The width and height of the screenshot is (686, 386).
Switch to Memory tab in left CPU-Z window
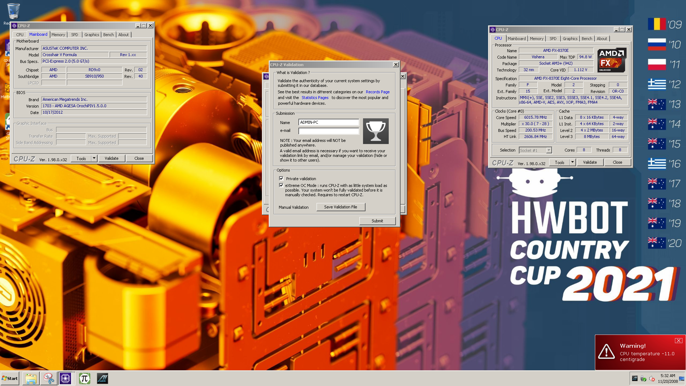click(x=58, y=35)
